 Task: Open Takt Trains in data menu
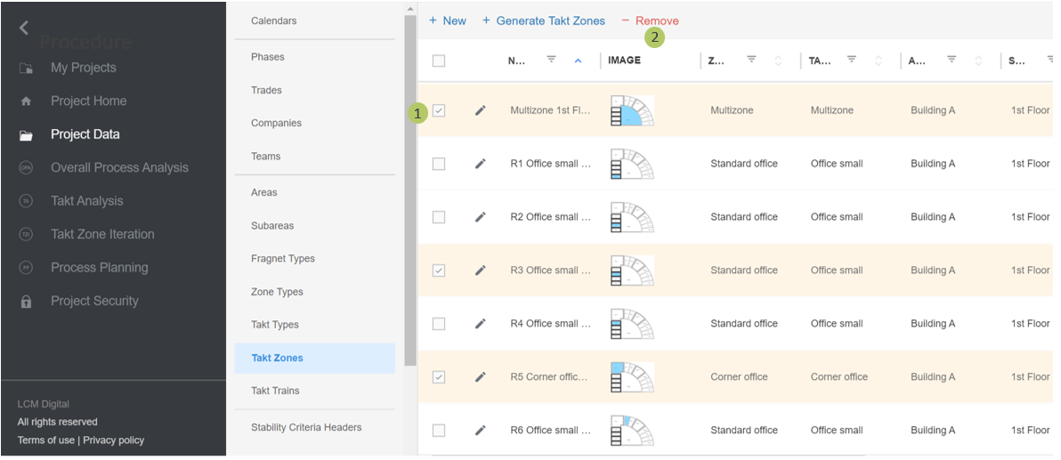click(x=275, y=391)
